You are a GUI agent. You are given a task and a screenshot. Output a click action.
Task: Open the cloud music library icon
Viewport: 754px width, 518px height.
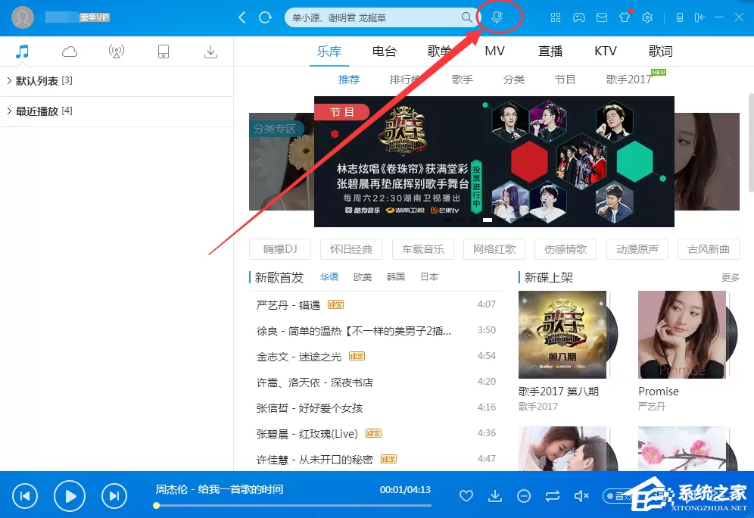[69, 51]
